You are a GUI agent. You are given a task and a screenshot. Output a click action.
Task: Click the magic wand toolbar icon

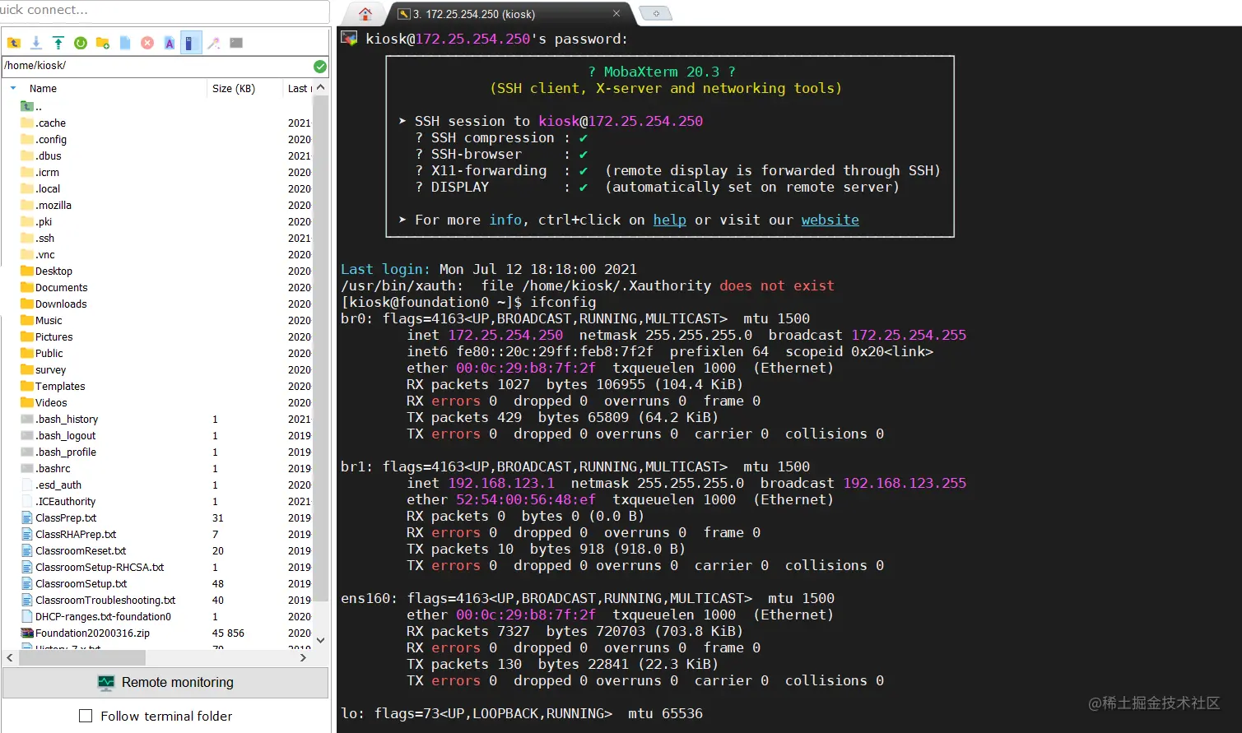[214, 43]
